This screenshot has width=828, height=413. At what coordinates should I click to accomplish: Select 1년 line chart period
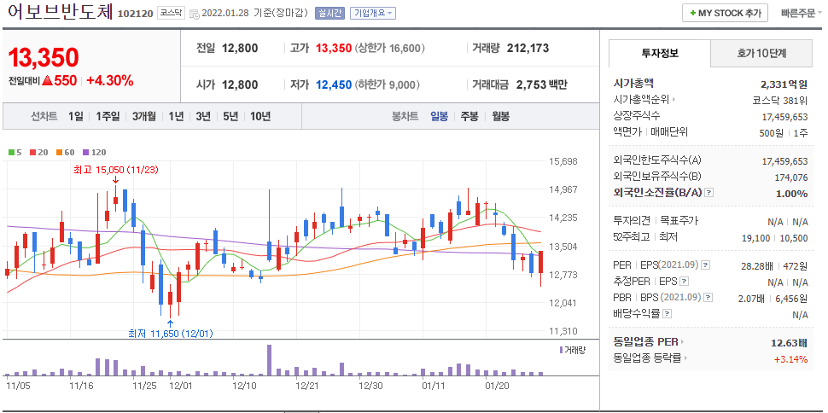pos(177,116)
